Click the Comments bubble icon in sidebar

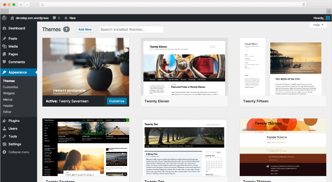[x=4, y=62]
